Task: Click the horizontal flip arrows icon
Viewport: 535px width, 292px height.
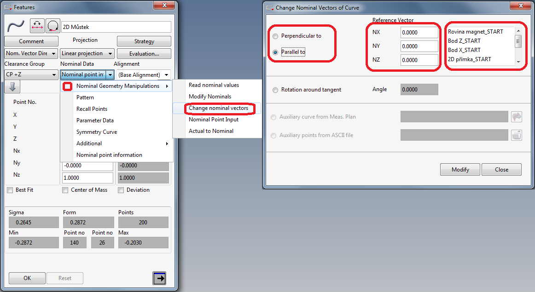Action: pyautogui.click(x=37, y=26)
